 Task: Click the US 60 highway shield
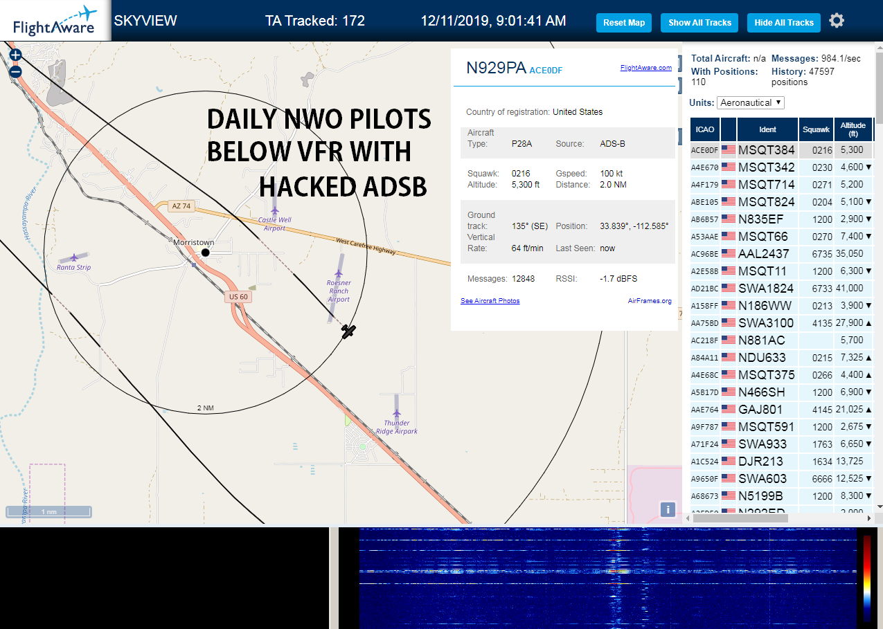(238, 297)
